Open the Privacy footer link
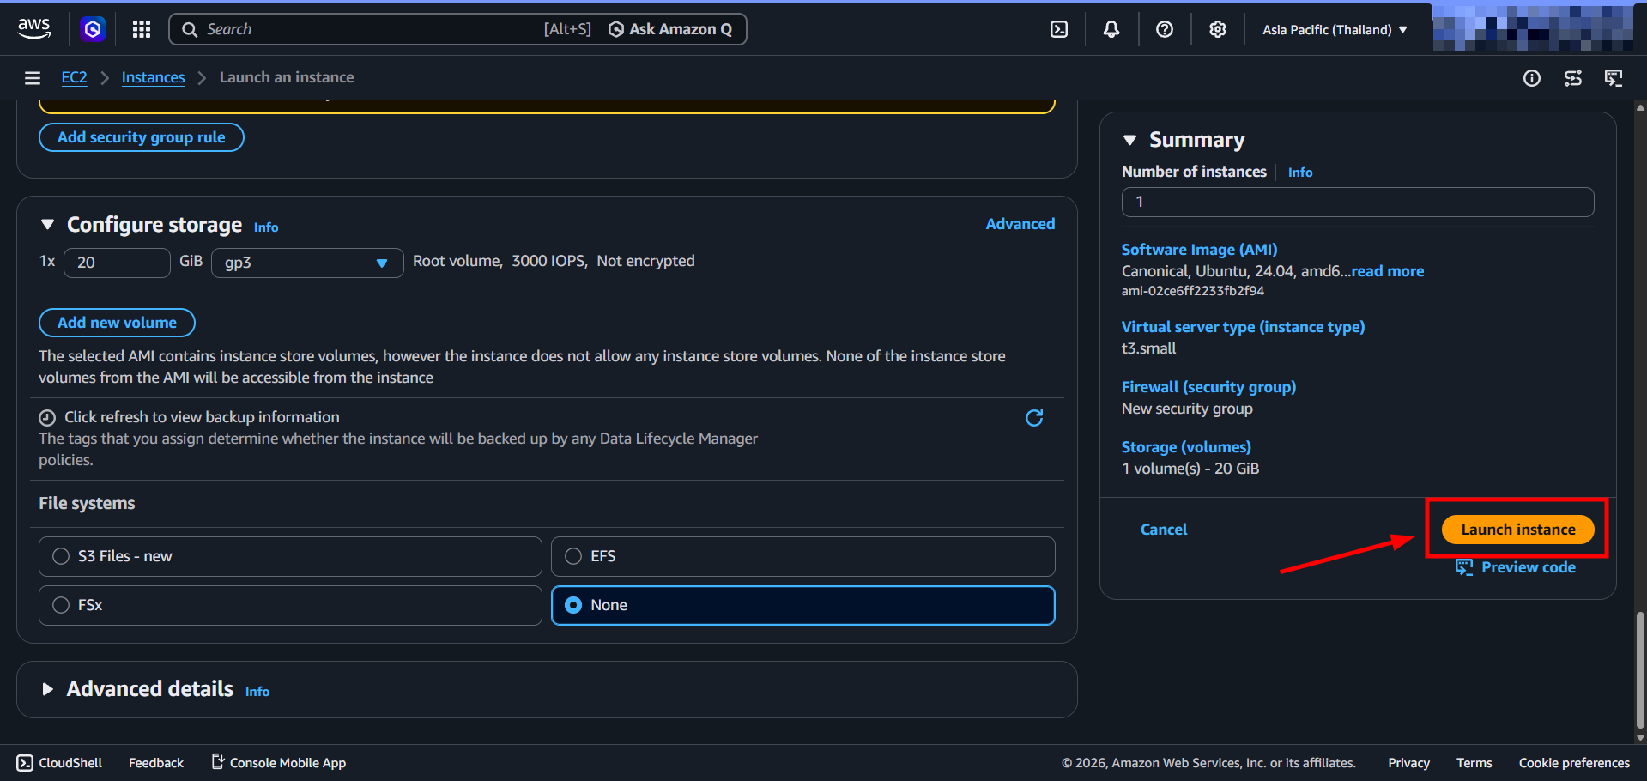This screenshot has height=781, width=1647. pyautogui.click(x=1408, y=763)
